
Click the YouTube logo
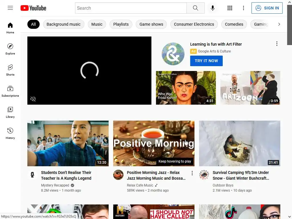click(33, 8)
